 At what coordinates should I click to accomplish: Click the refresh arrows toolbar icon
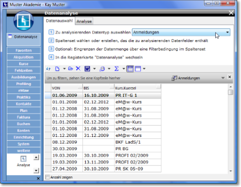[49, 69]
